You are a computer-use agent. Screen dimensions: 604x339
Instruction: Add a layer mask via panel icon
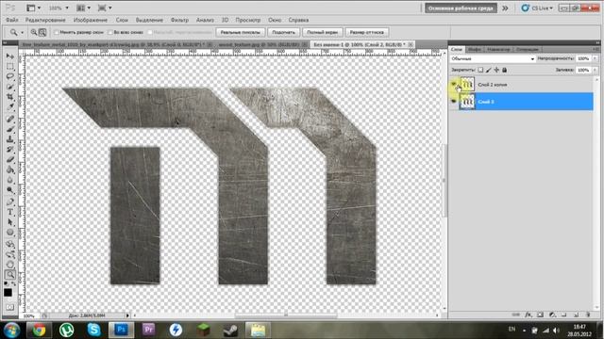point(540,315)
